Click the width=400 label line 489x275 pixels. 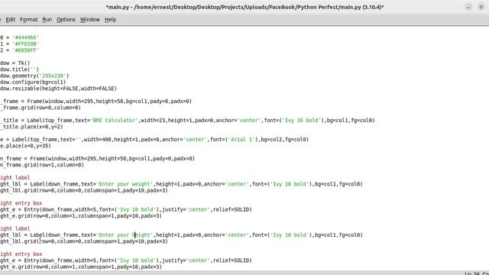coord(154,139)
